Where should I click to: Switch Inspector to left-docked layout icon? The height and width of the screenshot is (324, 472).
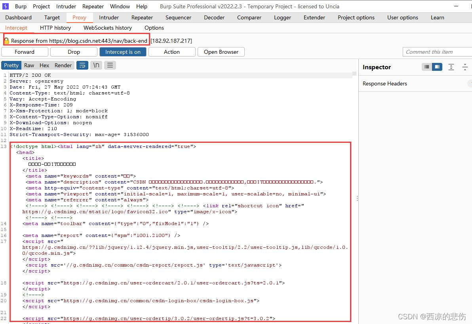[426, 67]
